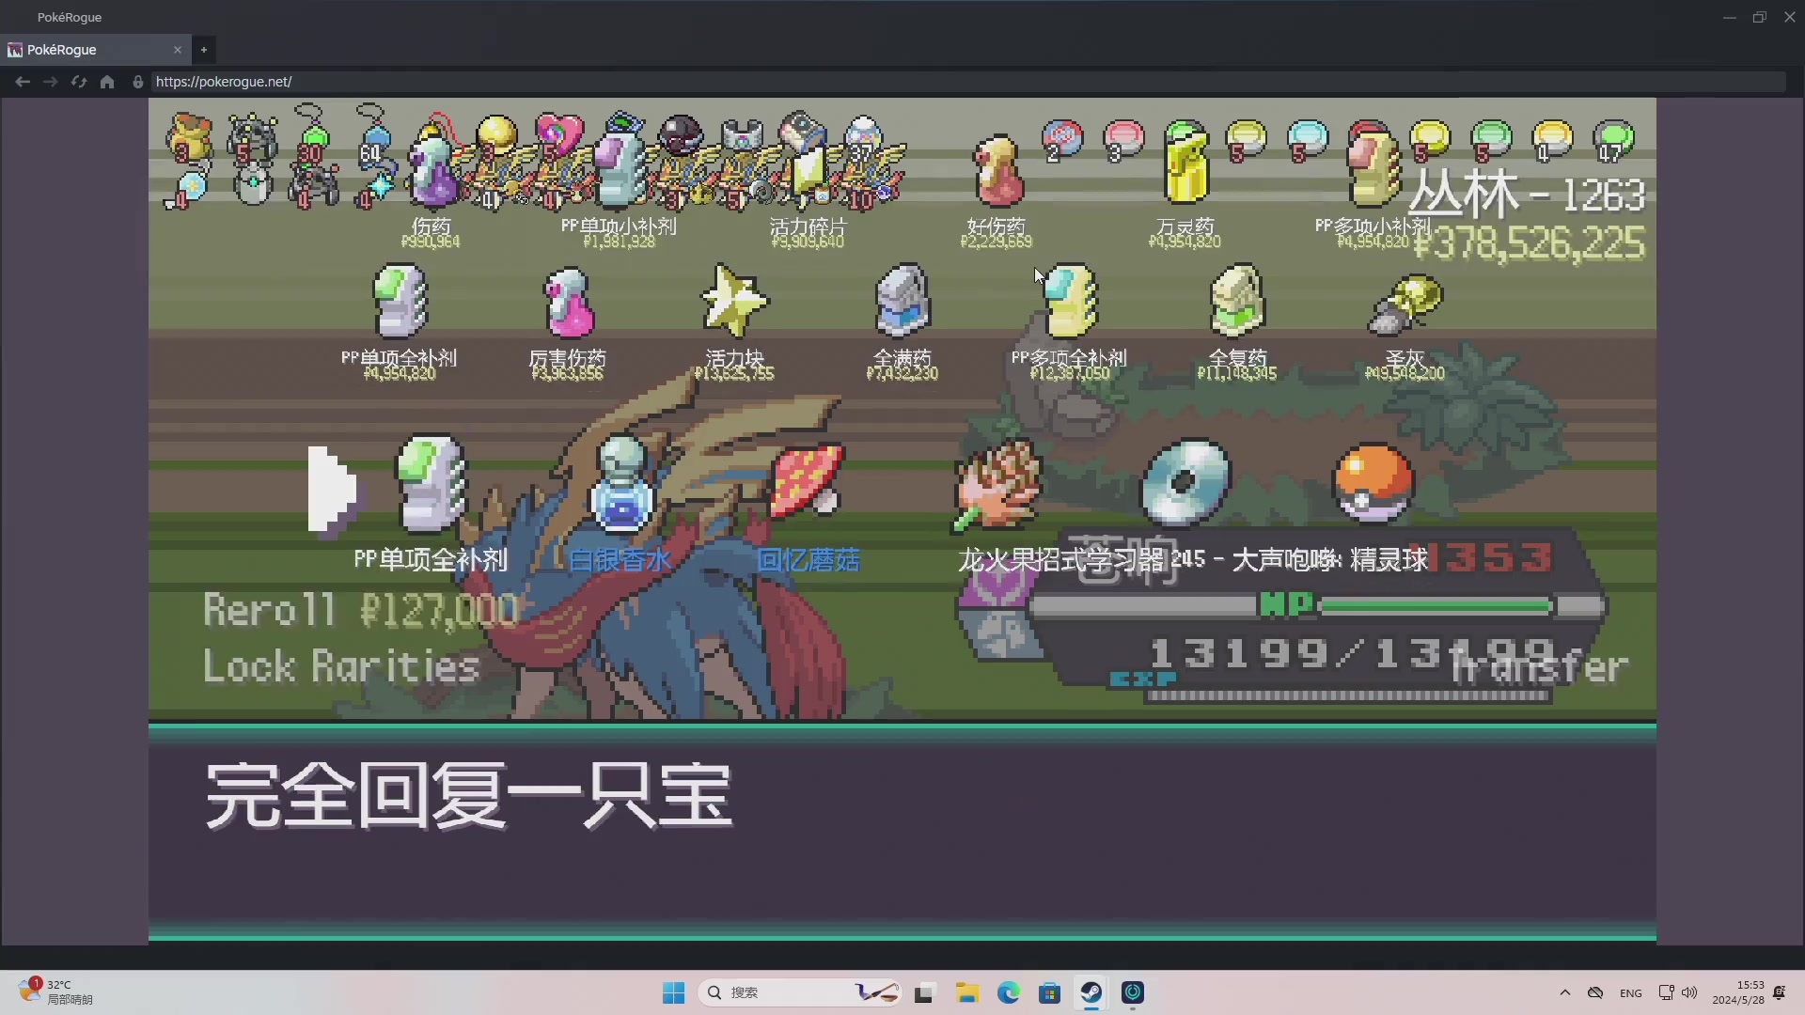Click the green HP bar

tap(1436, 606)
